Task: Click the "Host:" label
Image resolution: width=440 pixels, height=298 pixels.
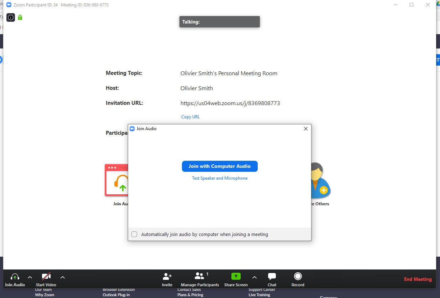Action: point(112,88)
